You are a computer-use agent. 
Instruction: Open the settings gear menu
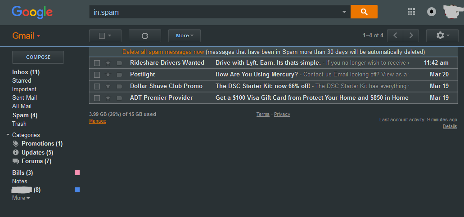[442, 36]
